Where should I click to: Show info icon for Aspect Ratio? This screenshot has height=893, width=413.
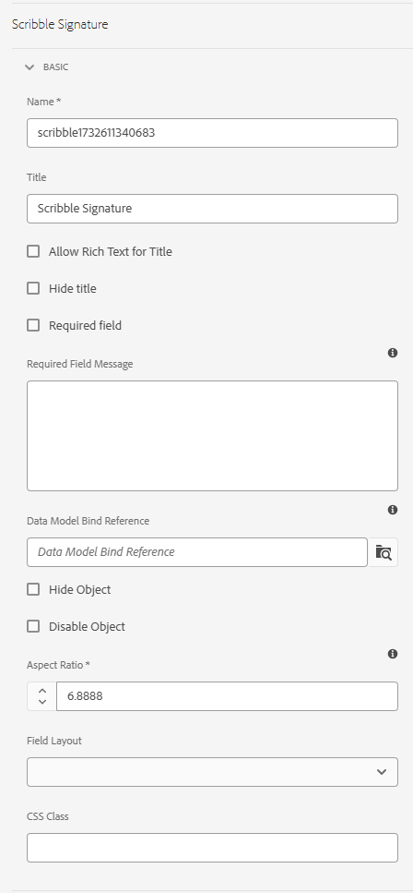pyautogui.click(x=393, y=654)
